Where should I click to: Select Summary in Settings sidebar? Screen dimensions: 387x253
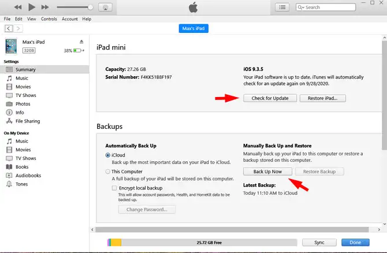click(44, 69)
